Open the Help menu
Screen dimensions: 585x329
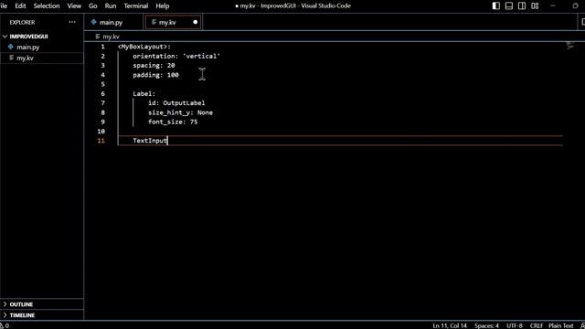pos(163,5)
